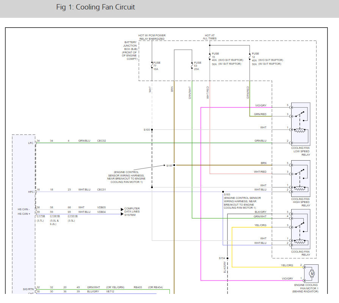Click the Fuse 63 25A symbol
This screenshot has width=339, height=303.
pyautogui.click(x=191, y=65)
